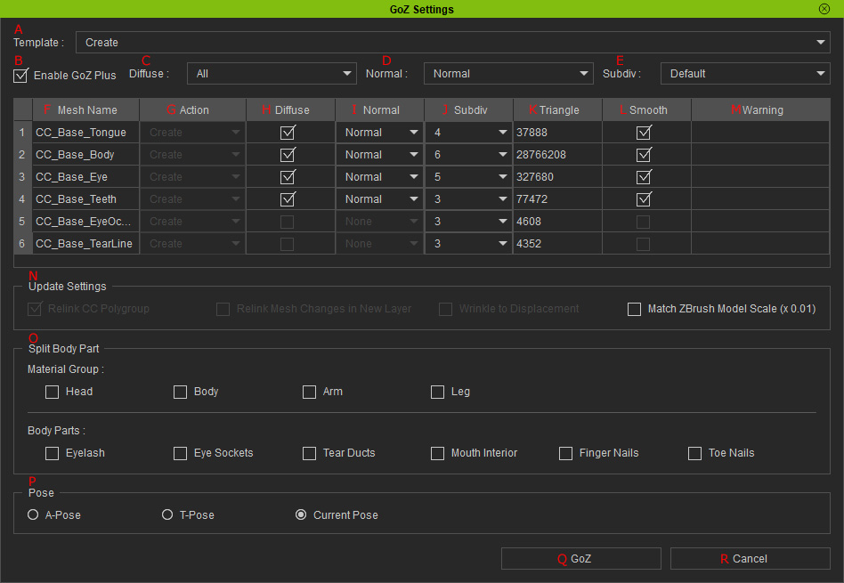Select the A-Pose radio button
This screenshot has height=583, width=844.
(33, 514)
